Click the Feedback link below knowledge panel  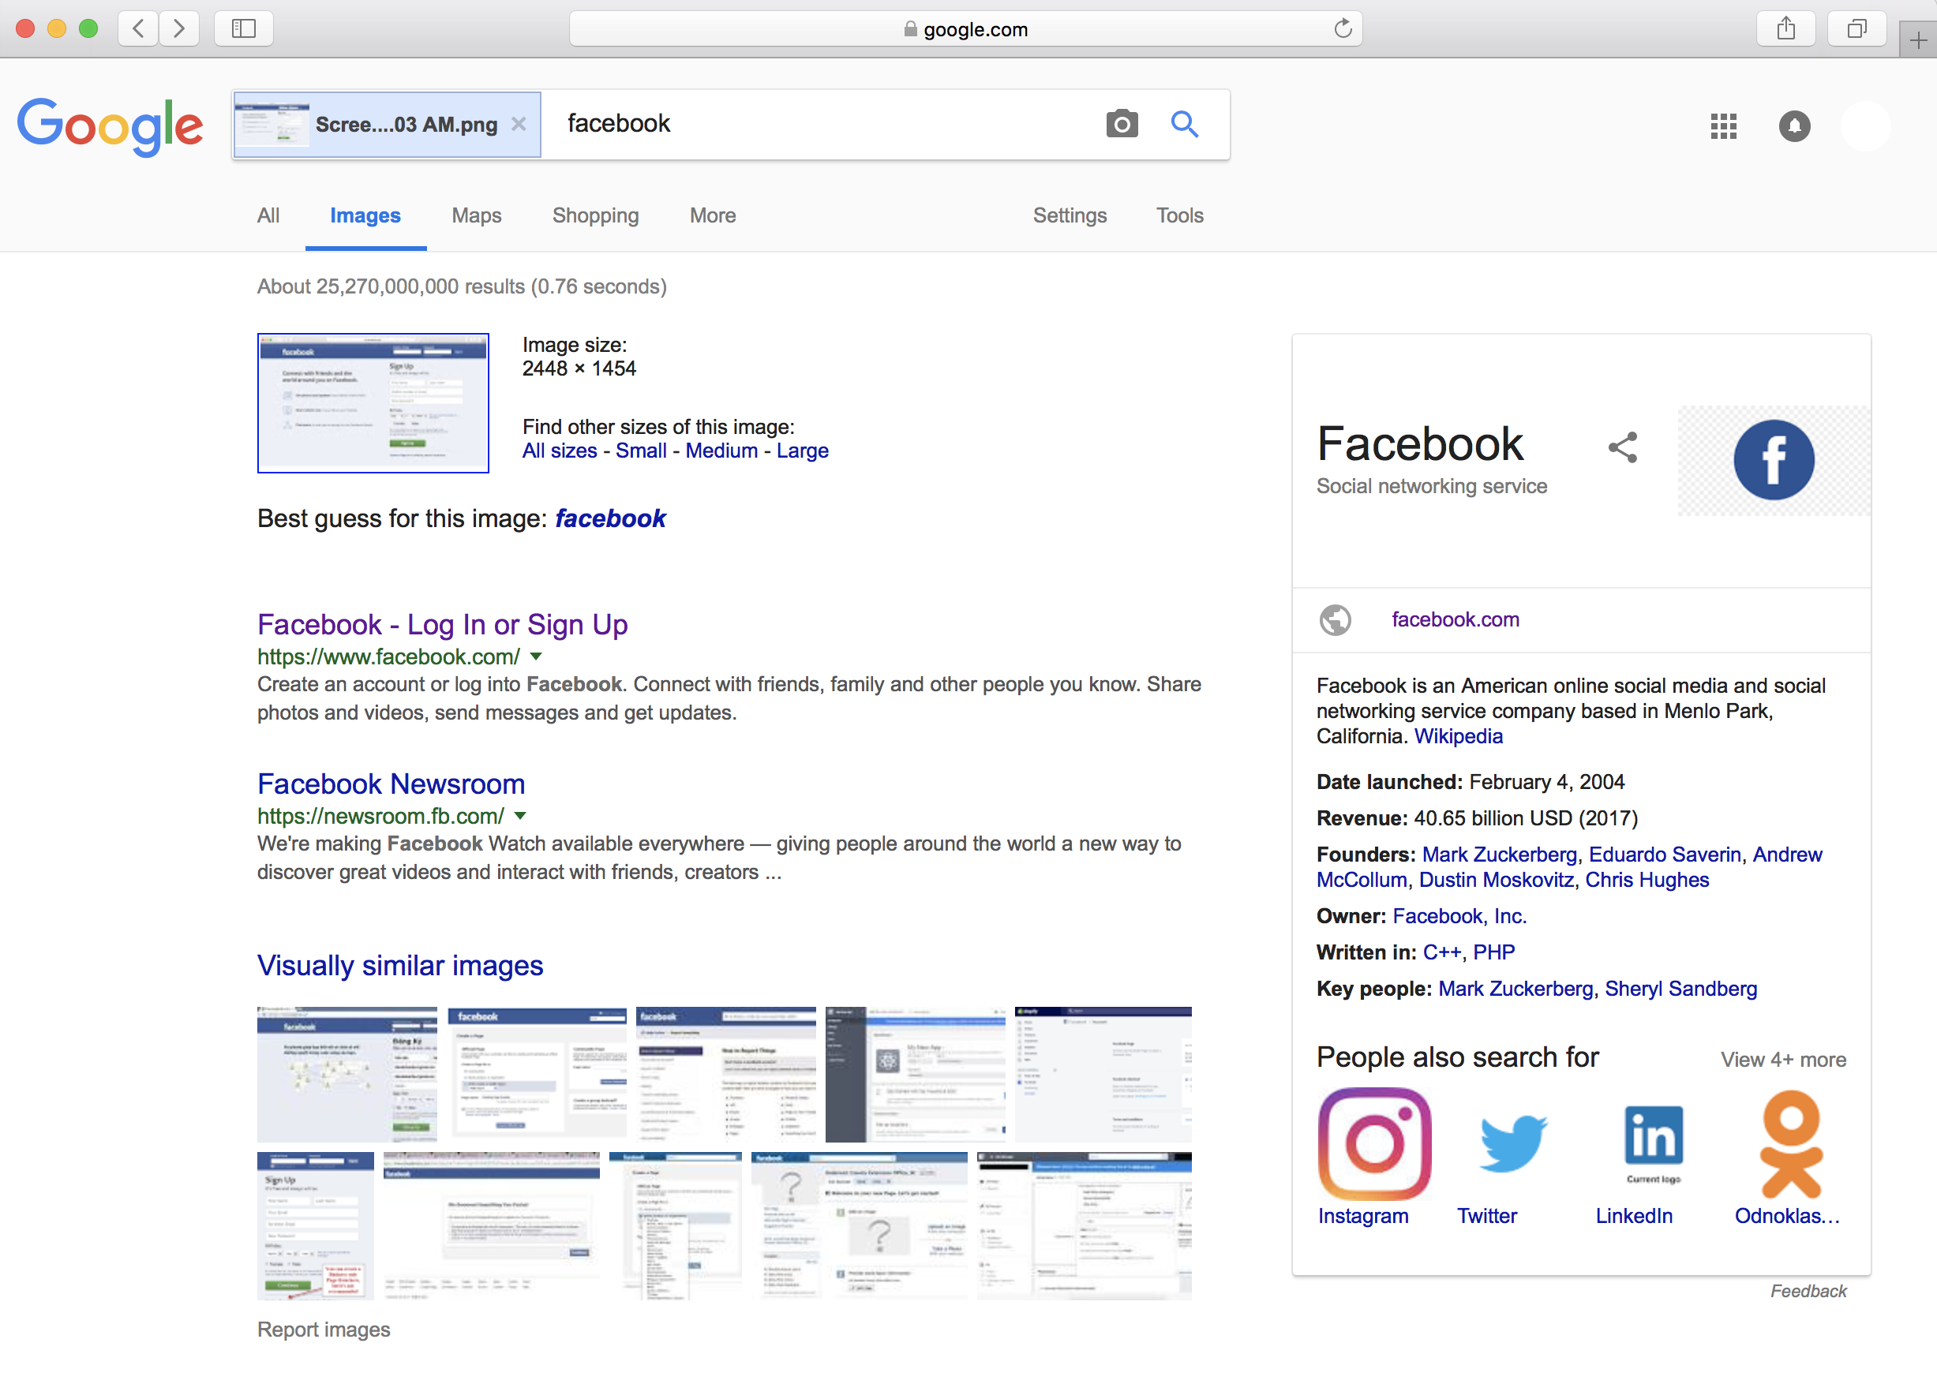click(1808, 1291)
